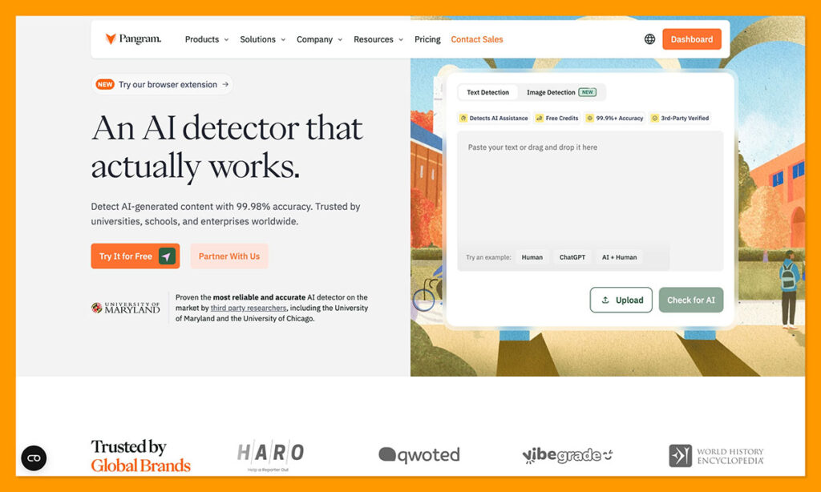Switch to the Image Detection tab
This screenshot has width=821, height=492.
[x=561, y=92]
